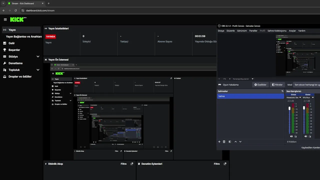Click the stream preview thumbnail

point(136,111)
